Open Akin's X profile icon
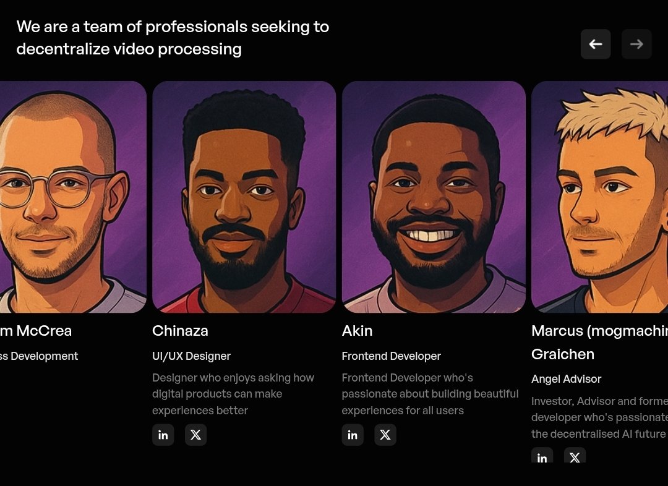The height and width of the screenshot is (486, 668). click(x=385, y=435)
